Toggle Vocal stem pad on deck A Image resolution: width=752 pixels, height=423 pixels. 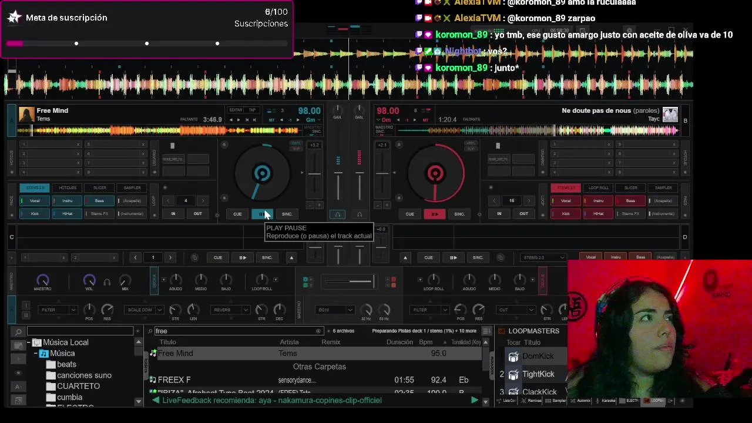[x=35, y=201]
